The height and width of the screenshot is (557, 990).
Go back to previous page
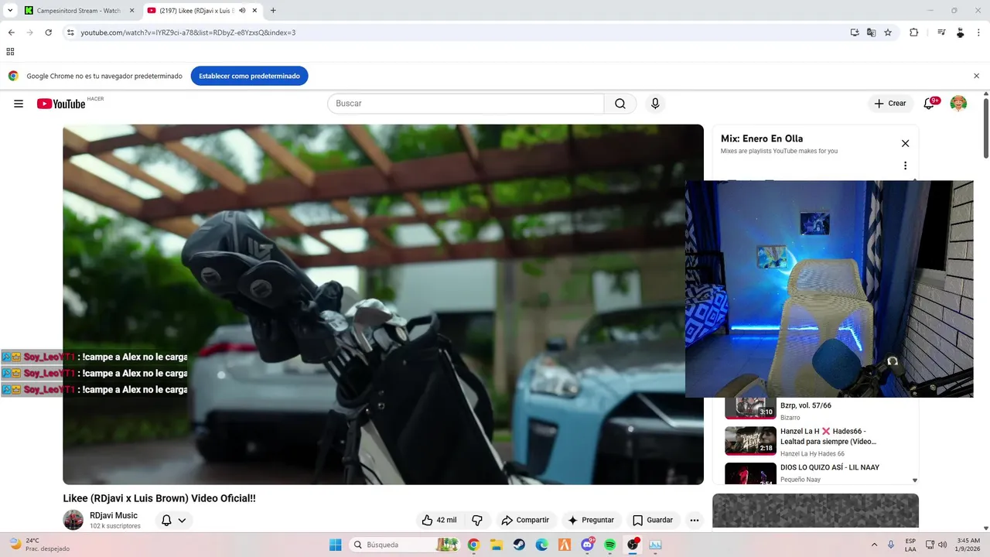click(11, 32)
